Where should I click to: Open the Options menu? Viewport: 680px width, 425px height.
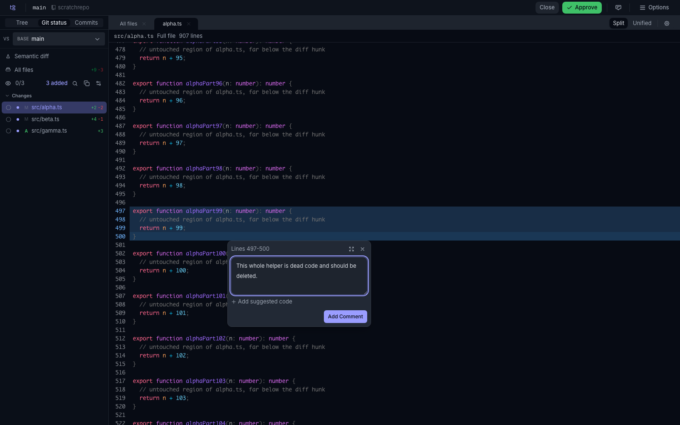pos(654,8)
